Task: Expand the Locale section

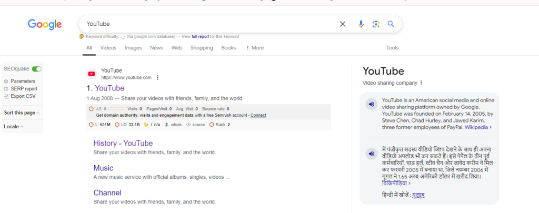Action: pyautogui.click(x=14, y=126)
